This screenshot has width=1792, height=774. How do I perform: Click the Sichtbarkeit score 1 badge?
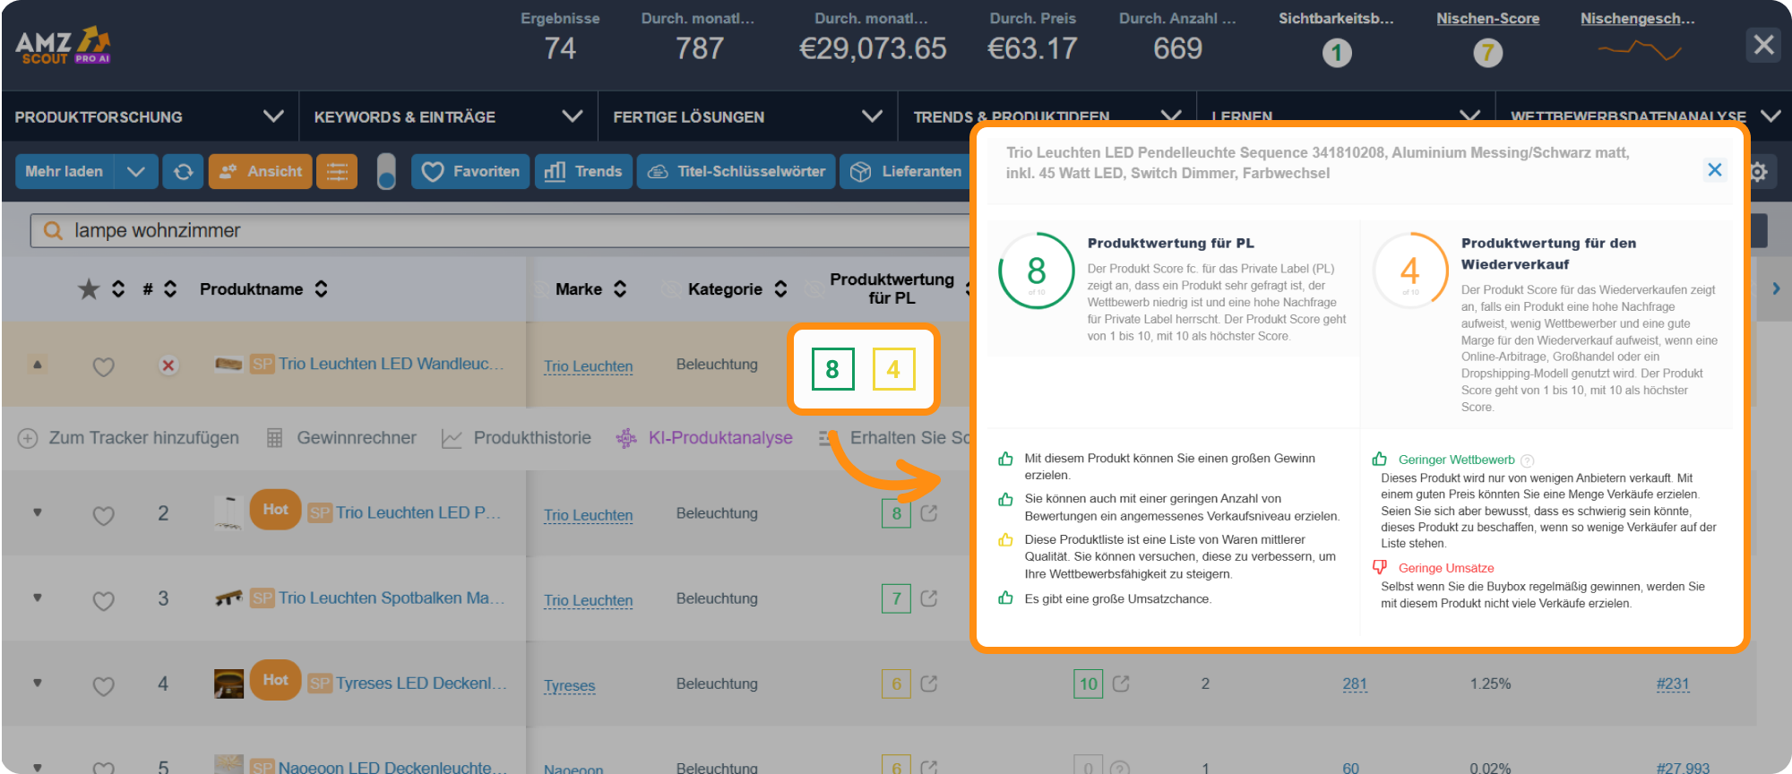click(1337, 53)
